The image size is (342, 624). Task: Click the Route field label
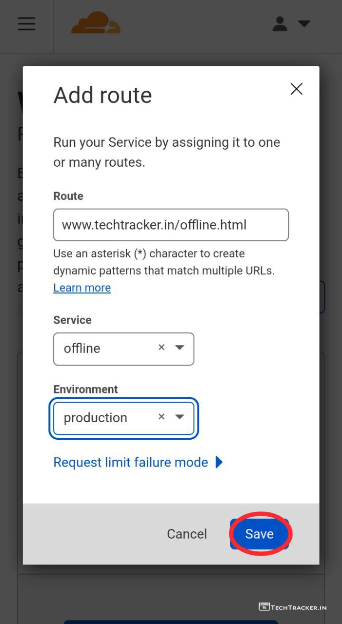[x=68, y=196]
